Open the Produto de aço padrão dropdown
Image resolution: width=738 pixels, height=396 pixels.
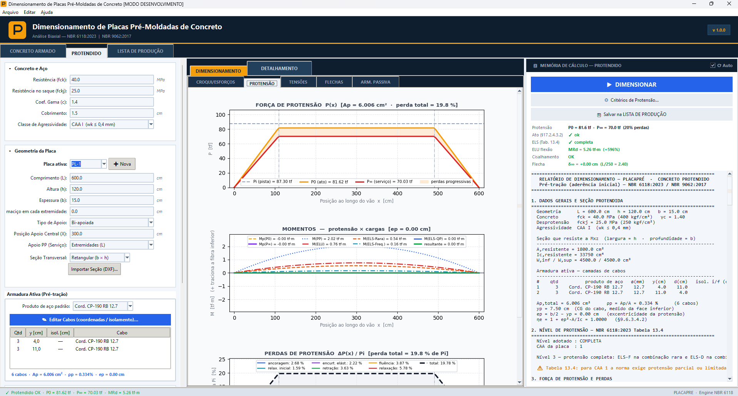pos(130,306)
